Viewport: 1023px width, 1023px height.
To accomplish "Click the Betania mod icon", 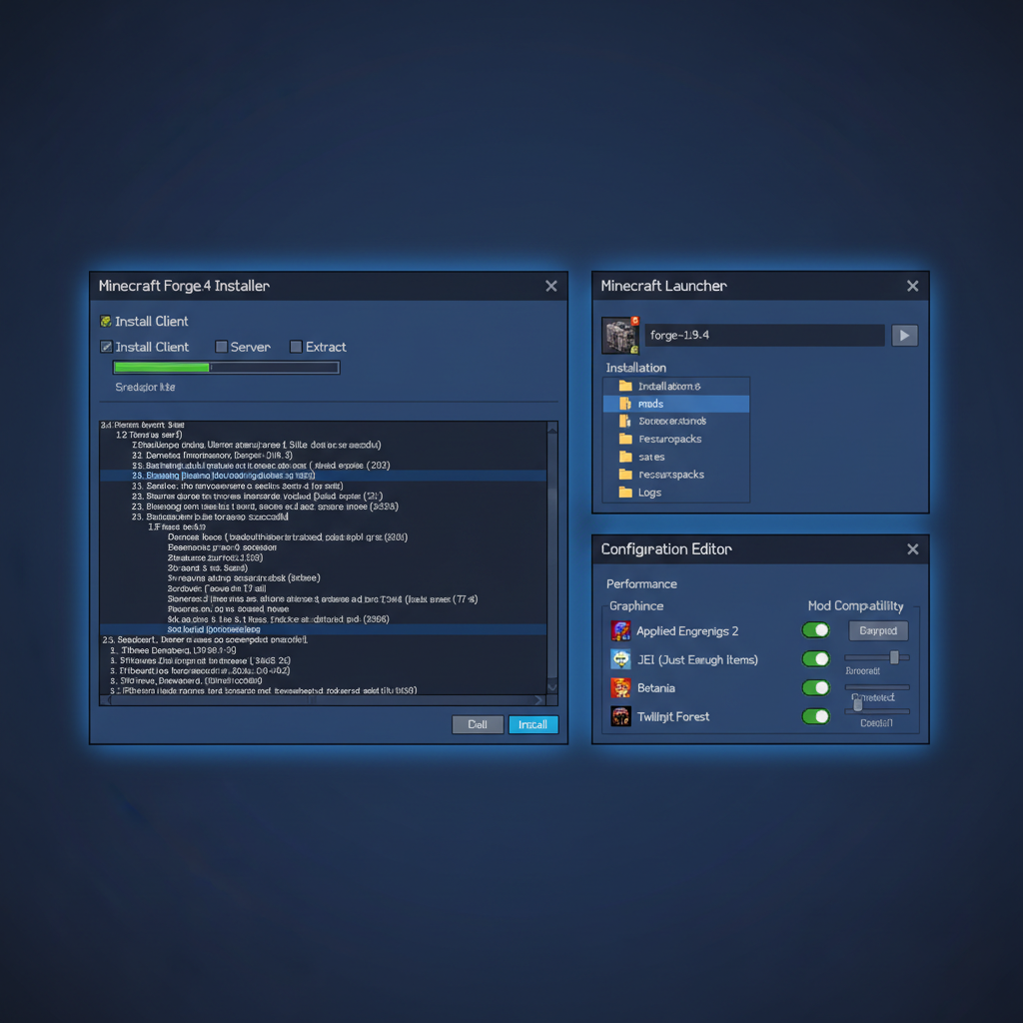I will 620,687.
